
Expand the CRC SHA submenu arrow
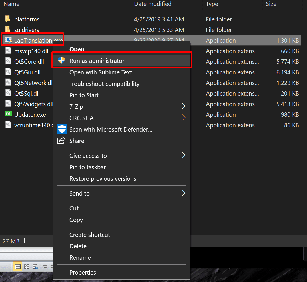[x=183, y=118]
